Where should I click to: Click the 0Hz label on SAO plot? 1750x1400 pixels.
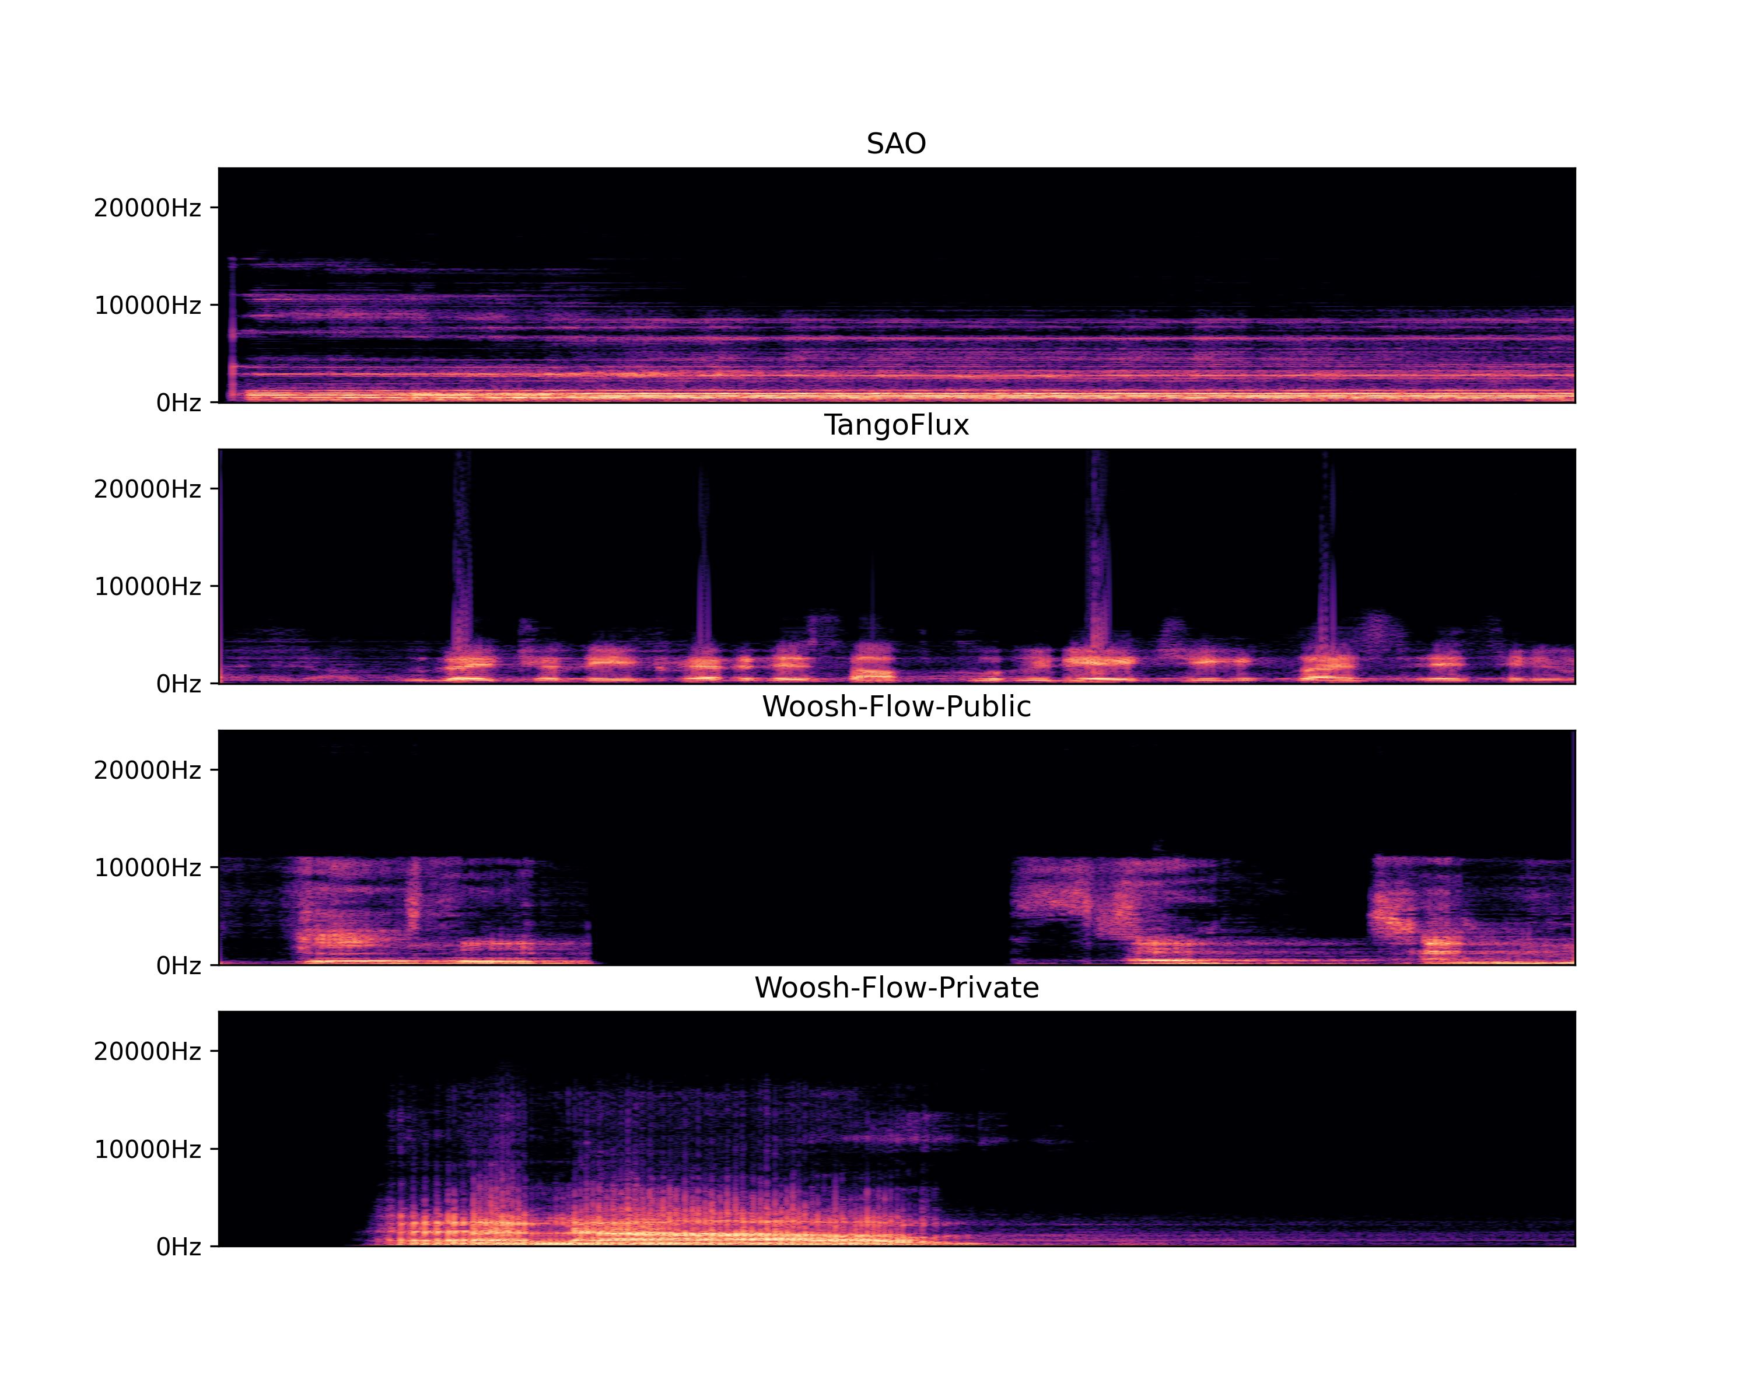(178, 402)
